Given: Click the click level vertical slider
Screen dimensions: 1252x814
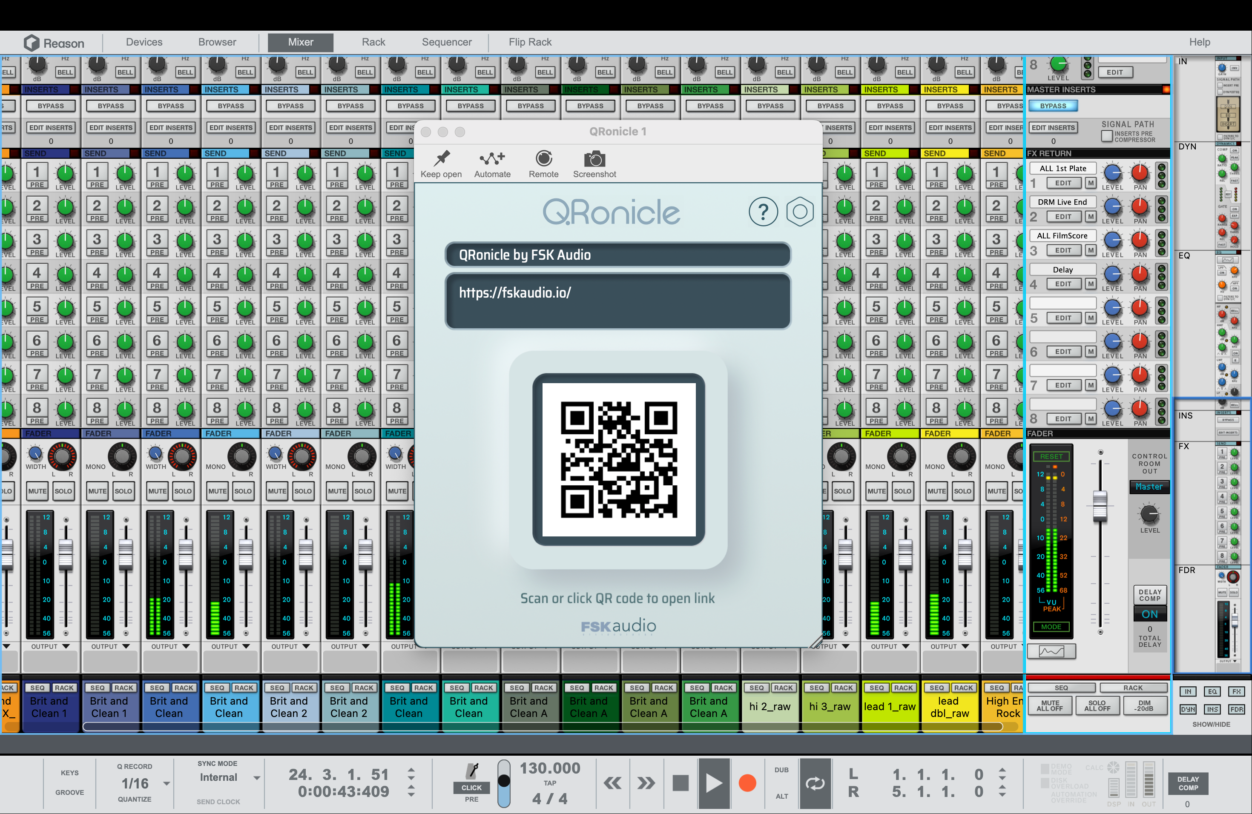Looking at the screenshot, I should 504,783.
